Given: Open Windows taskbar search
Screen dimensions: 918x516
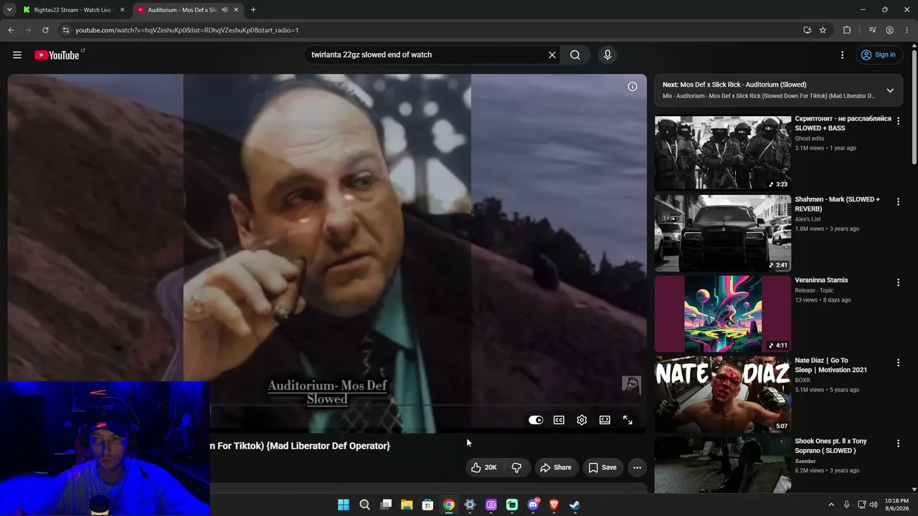Looking at the screenshot, I should point(364,505).
